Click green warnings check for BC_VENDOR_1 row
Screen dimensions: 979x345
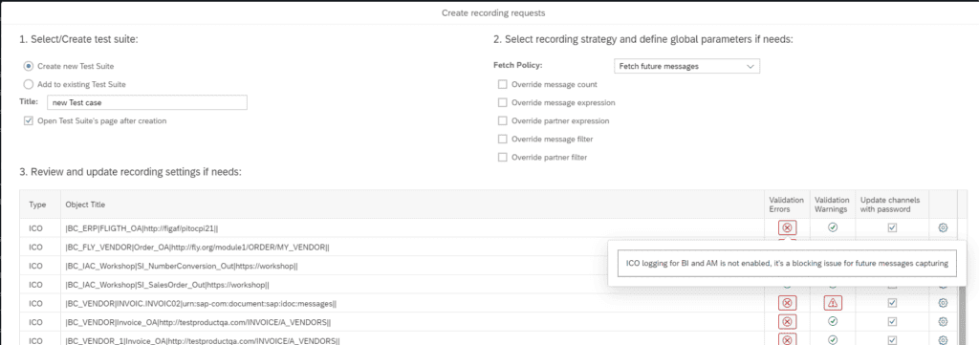coord(833,340)
